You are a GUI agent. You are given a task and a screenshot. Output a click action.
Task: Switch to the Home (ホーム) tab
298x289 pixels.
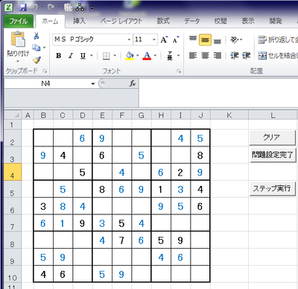pos(50,21)
